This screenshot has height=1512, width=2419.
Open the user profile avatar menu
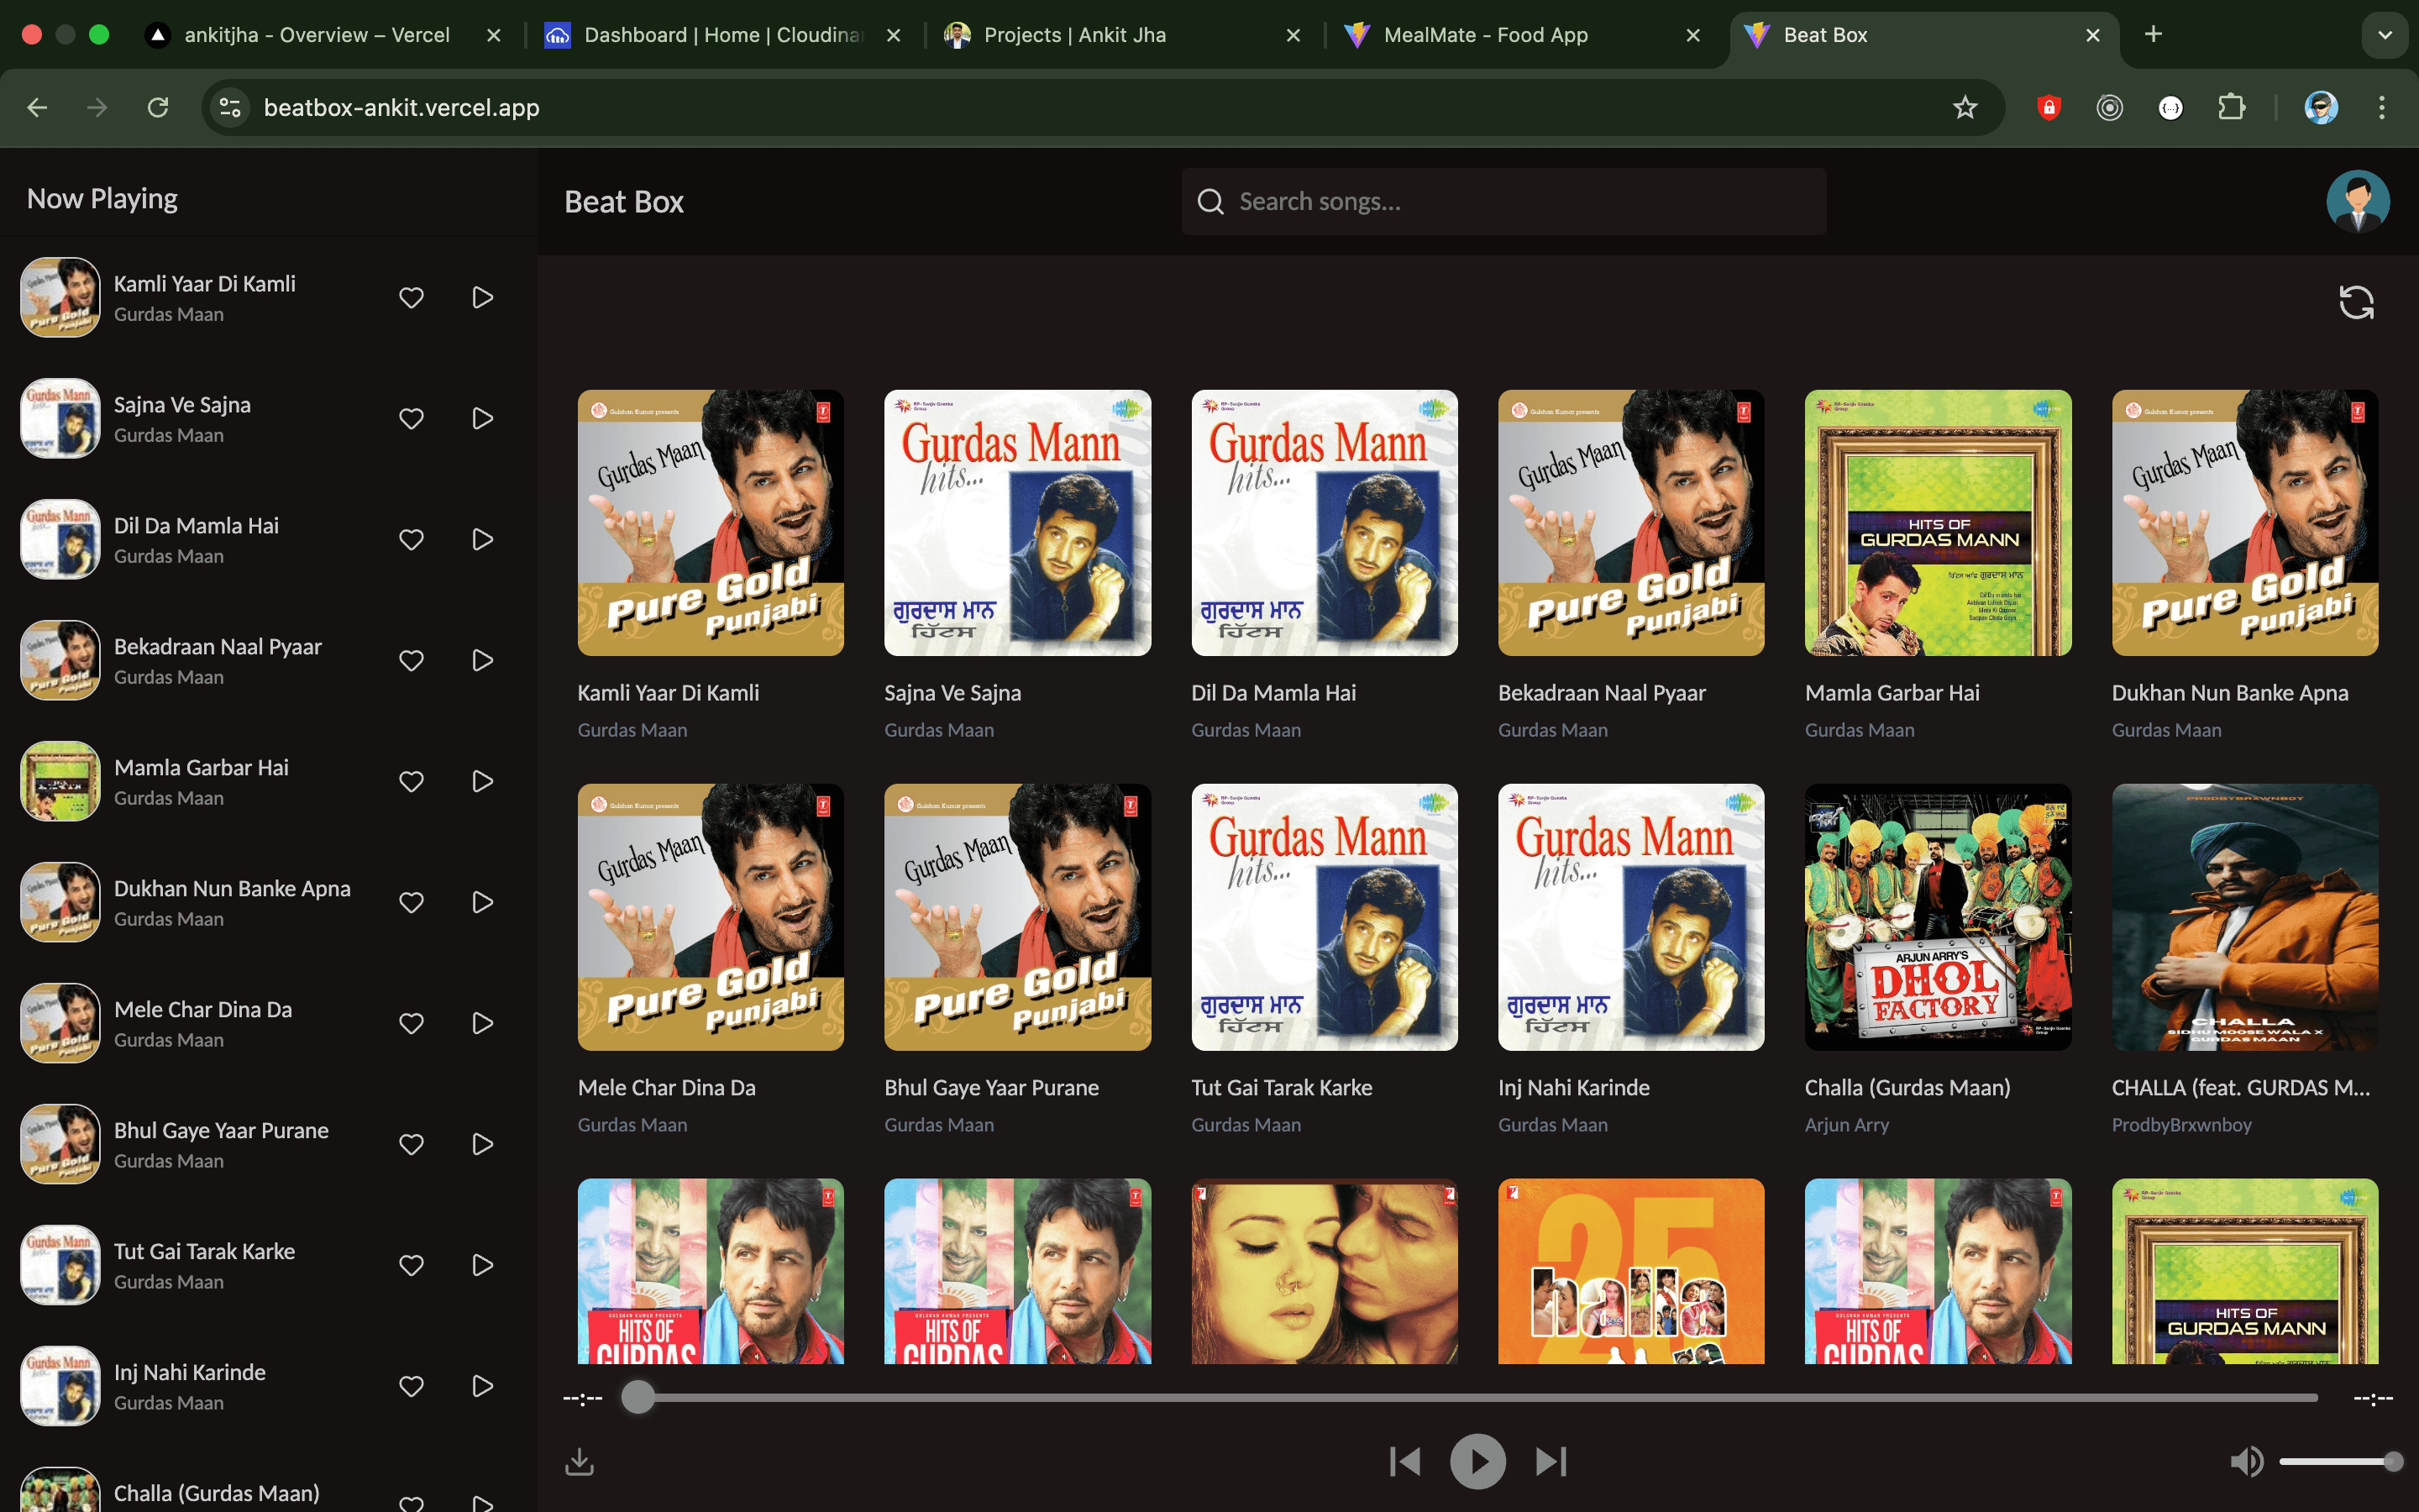pos(2357,201)
